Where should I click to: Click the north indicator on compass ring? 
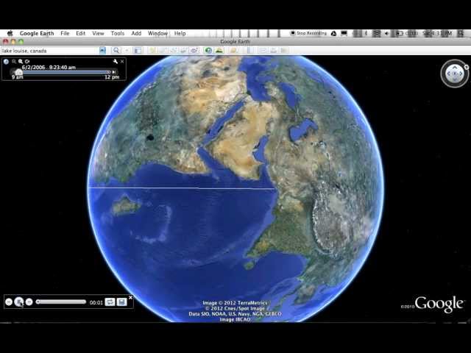coord(467,68)
